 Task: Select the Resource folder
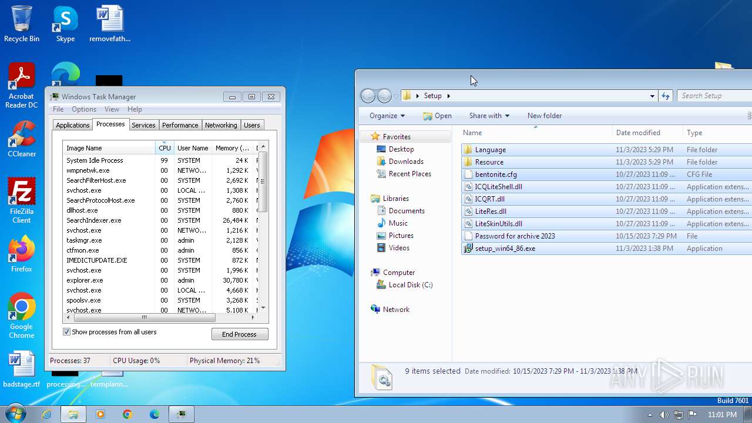click(606, 162)
